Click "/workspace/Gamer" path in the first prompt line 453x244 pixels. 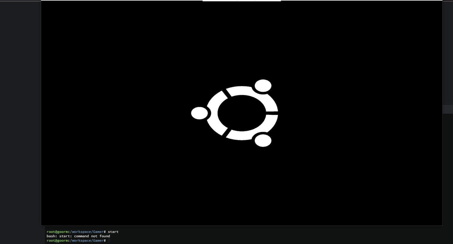87,232
